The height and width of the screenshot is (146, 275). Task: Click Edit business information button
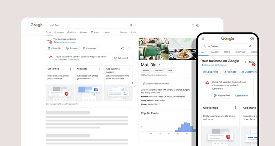pyautogui.click(x=157, y=84)
